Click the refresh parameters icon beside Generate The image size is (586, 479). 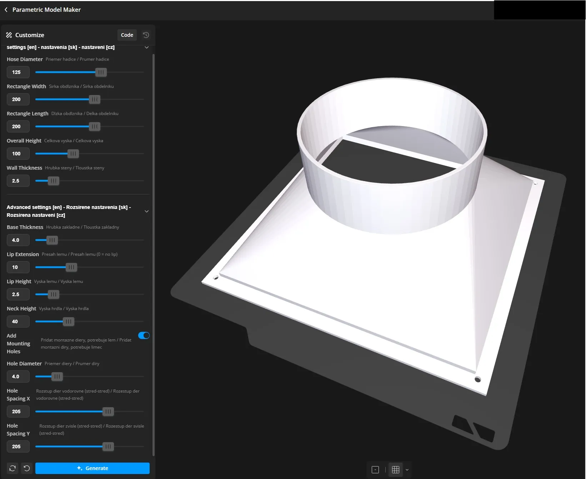click(12, 468)
